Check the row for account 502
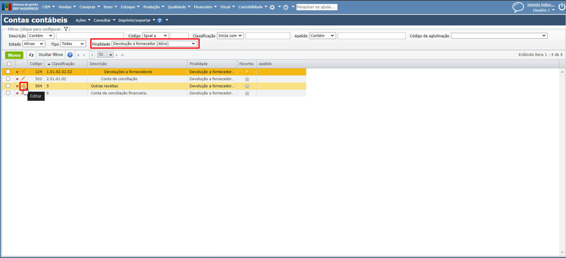This screenshot has height=258, width=566. 8,79
